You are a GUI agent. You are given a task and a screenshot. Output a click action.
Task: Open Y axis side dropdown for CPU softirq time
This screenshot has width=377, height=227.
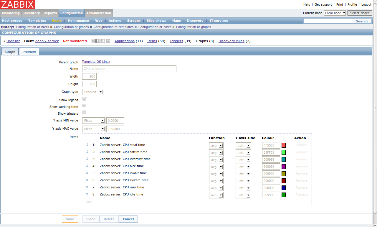click(x=243, y=152)
